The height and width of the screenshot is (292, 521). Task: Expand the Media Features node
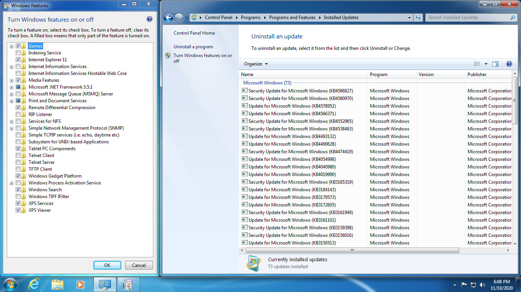click(12, 81)
